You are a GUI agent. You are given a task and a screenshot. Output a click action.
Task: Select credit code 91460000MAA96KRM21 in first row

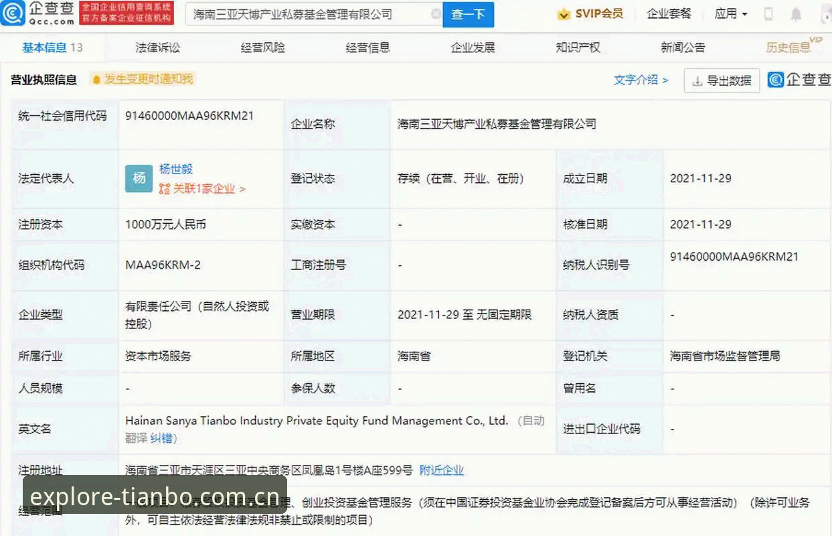[189, 115]
